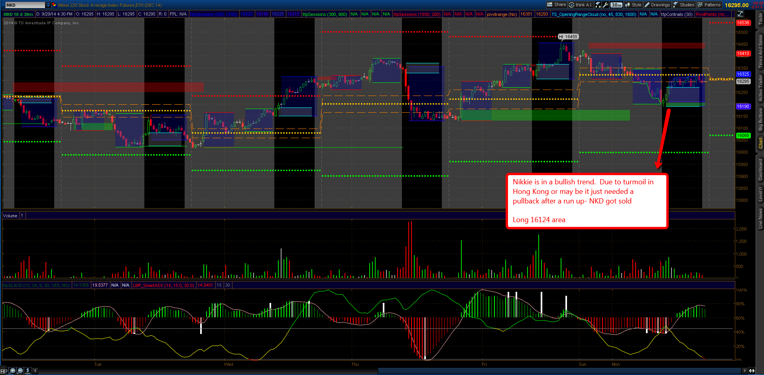
Task: Open the Times And Sales side tab
Action: (x=760, y=51)
